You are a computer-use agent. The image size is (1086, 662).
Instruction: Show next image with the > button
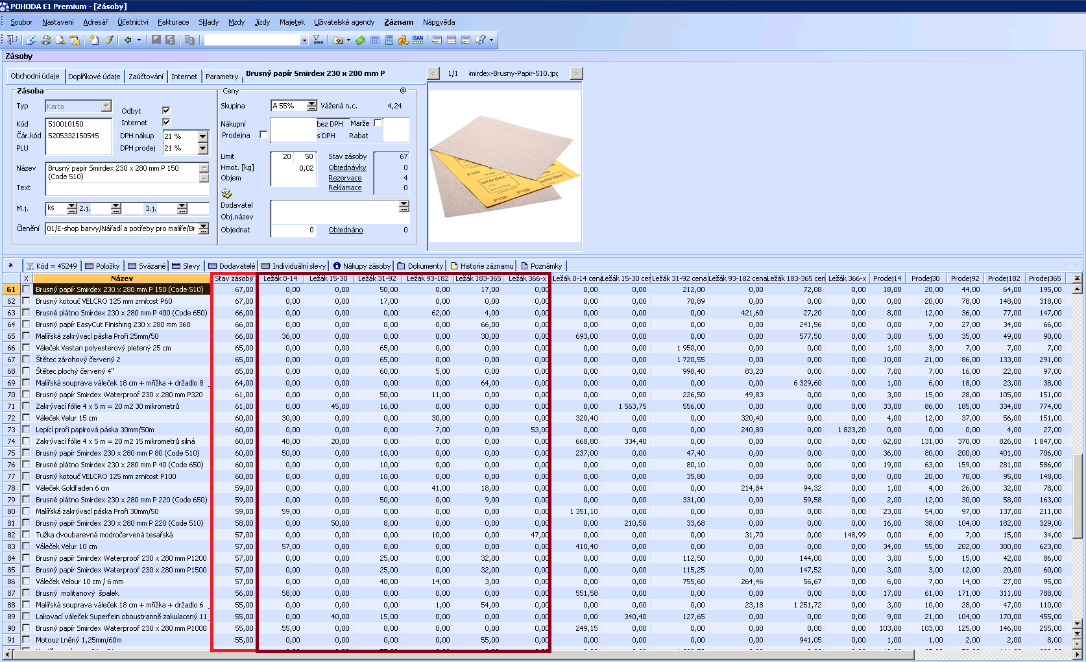[x=576, y=73]
